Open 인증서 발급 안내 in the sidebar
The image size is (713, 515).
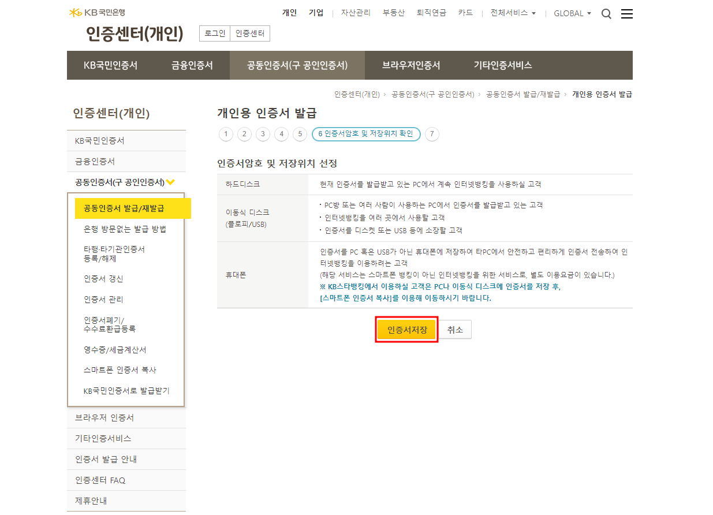point(126,460)
